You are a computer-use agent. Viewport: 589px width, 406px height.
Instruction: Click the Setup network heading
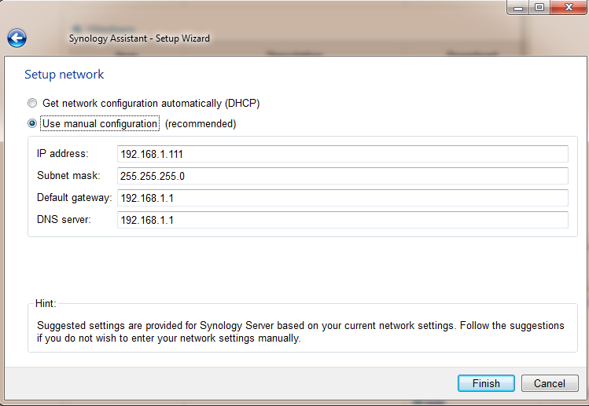pyautogui.click(x=64, y=75)
